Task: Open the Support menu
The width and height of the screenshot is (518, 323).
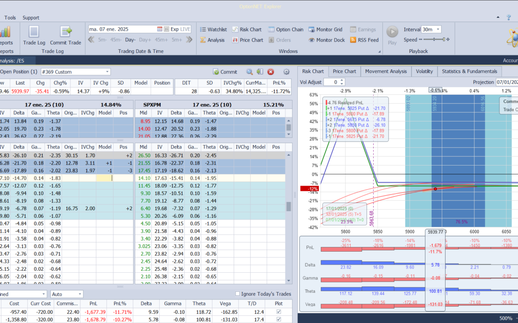Action: click(31, 18)
